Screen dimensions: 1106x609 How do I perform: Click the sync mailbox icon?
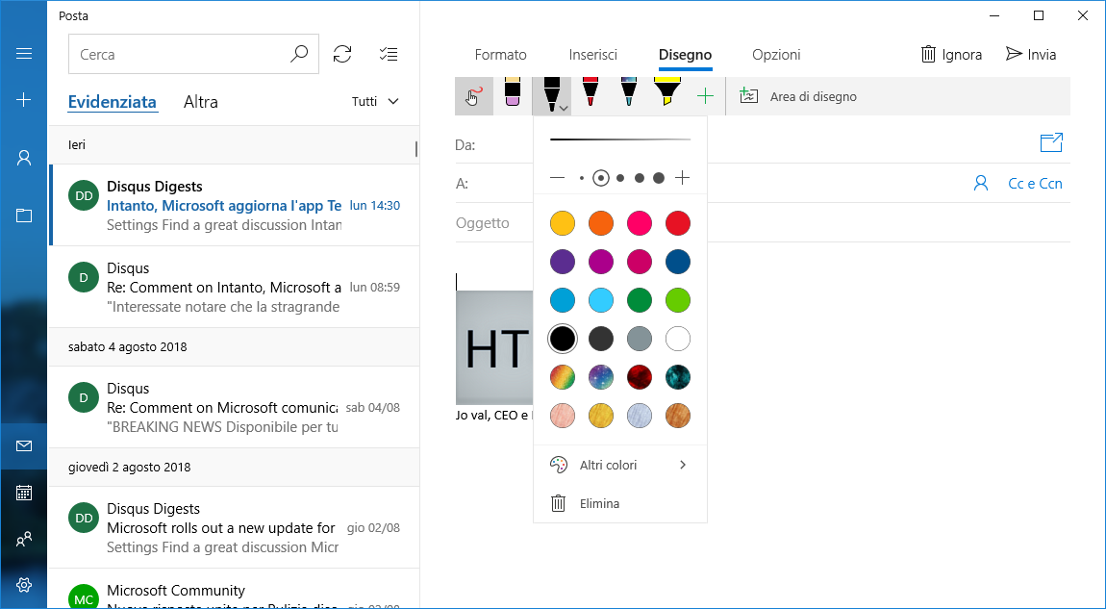click(x=342, y=55)
